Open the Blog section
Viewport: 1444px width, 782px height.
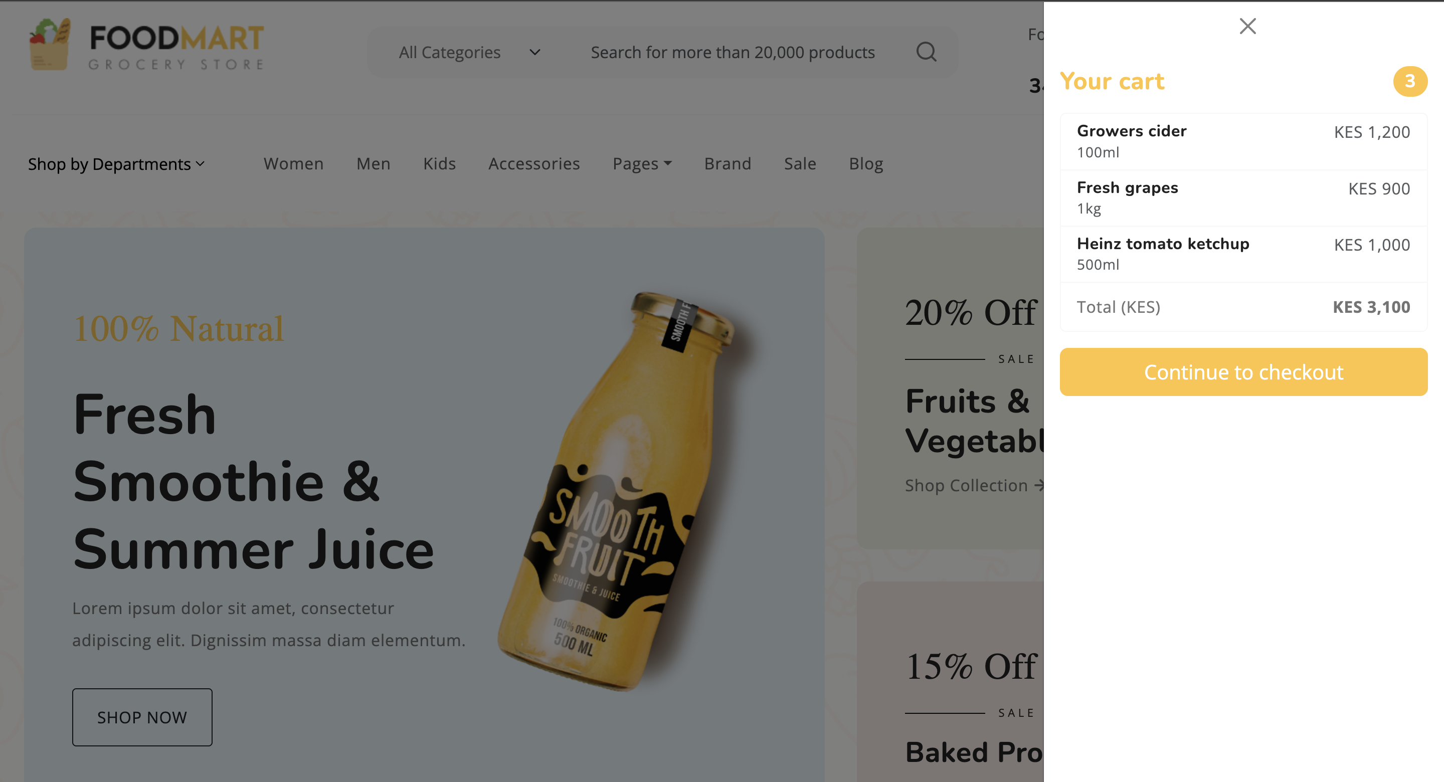865,164
